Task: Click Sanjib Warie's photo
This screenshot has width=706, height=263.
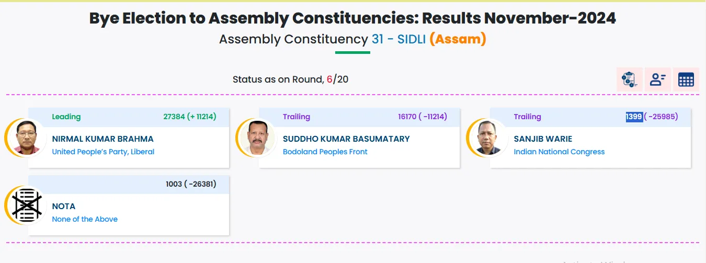Action: coord(488,138)
